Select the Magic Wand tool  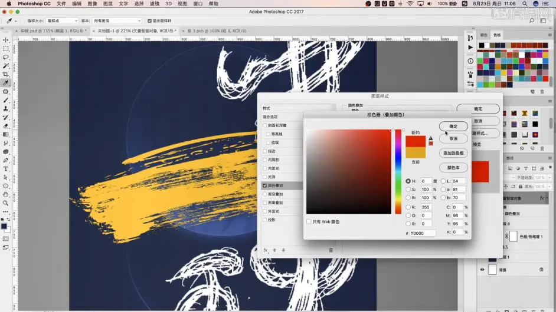click(6, 66)
